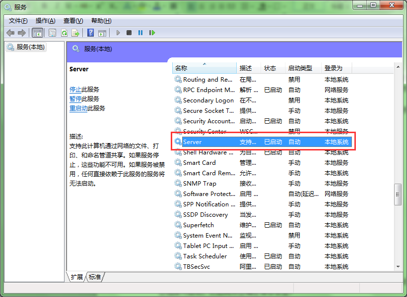Select the Tablet PC Input ... service row
This screenshot has height=297, width=407.
262,246
